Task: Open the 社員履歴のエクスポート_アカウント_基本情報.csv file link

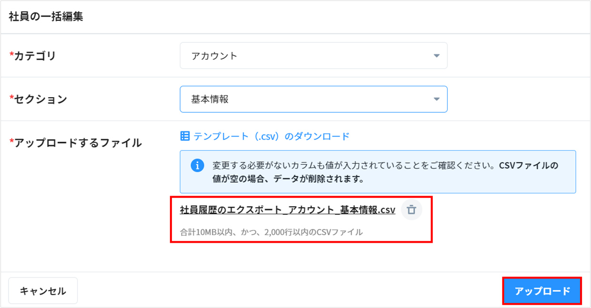Action: pyautogui.click(x=287, y=210)
